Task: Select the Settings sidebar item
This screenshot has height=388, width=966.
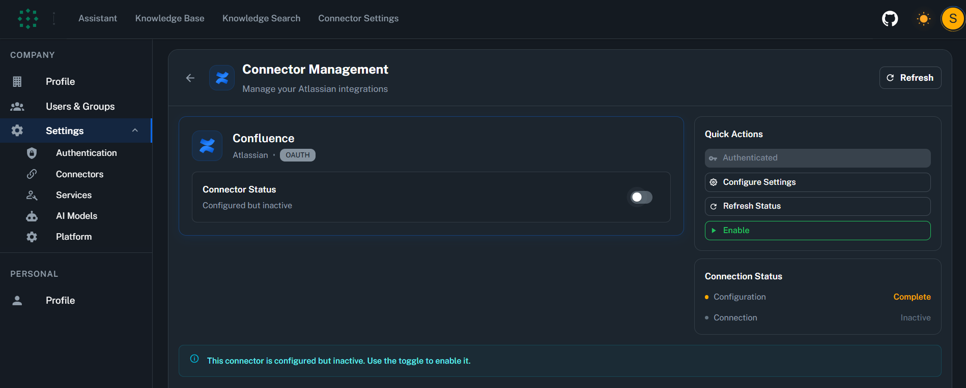Action: point(75,131)
